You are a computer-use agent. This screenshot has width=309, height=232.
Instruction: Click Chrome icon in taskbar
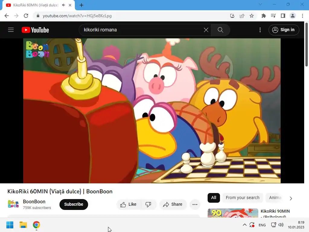(37, 225)
